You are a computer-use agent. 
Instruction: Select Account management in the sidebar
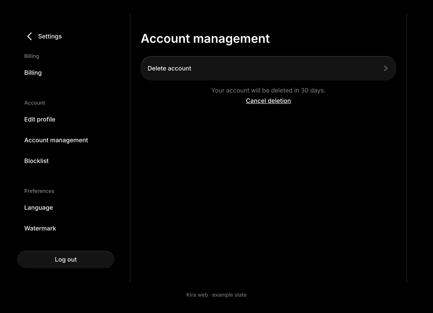(x=56, y=140)
